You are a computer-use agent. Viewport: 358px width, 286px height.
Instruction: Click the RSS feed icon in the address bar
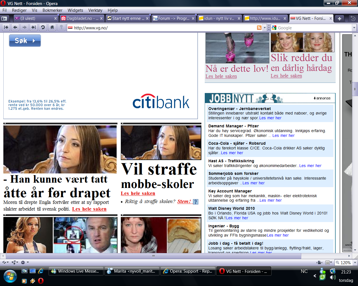coord(259,28)
